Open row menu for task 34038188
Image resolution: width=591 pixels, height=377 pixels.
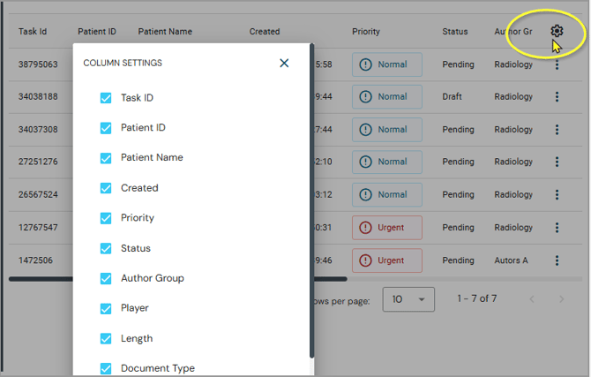tap(557, 96)
